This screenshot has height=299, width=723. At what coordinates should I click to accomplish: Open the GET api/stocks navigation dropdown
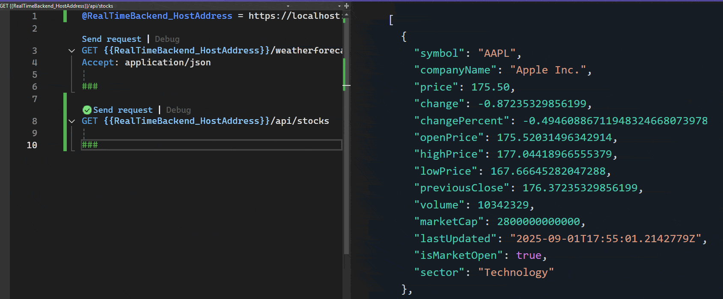(288, 6)
